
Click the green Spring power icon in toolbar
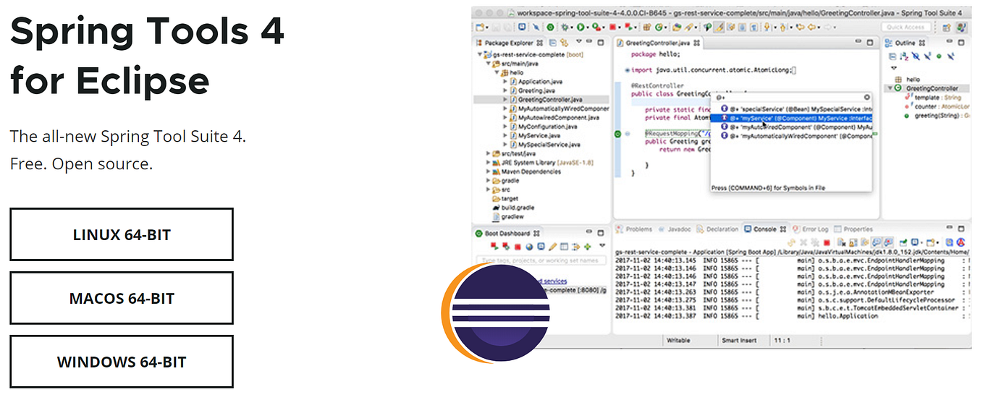pyautogui.click(x=551, y=27)
